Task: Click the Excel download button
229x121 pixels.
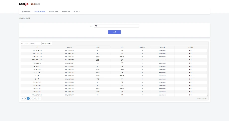Action: (47, 43)
